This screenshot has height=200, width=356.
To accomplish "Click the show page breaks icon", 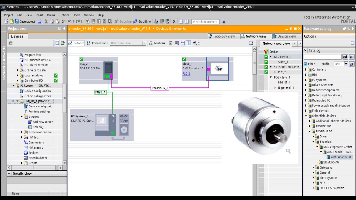I will 183,43.
